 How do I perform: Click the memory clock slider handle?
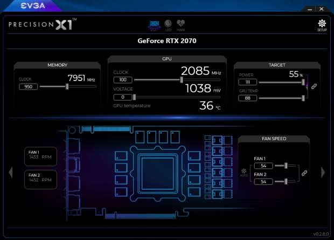67,86
